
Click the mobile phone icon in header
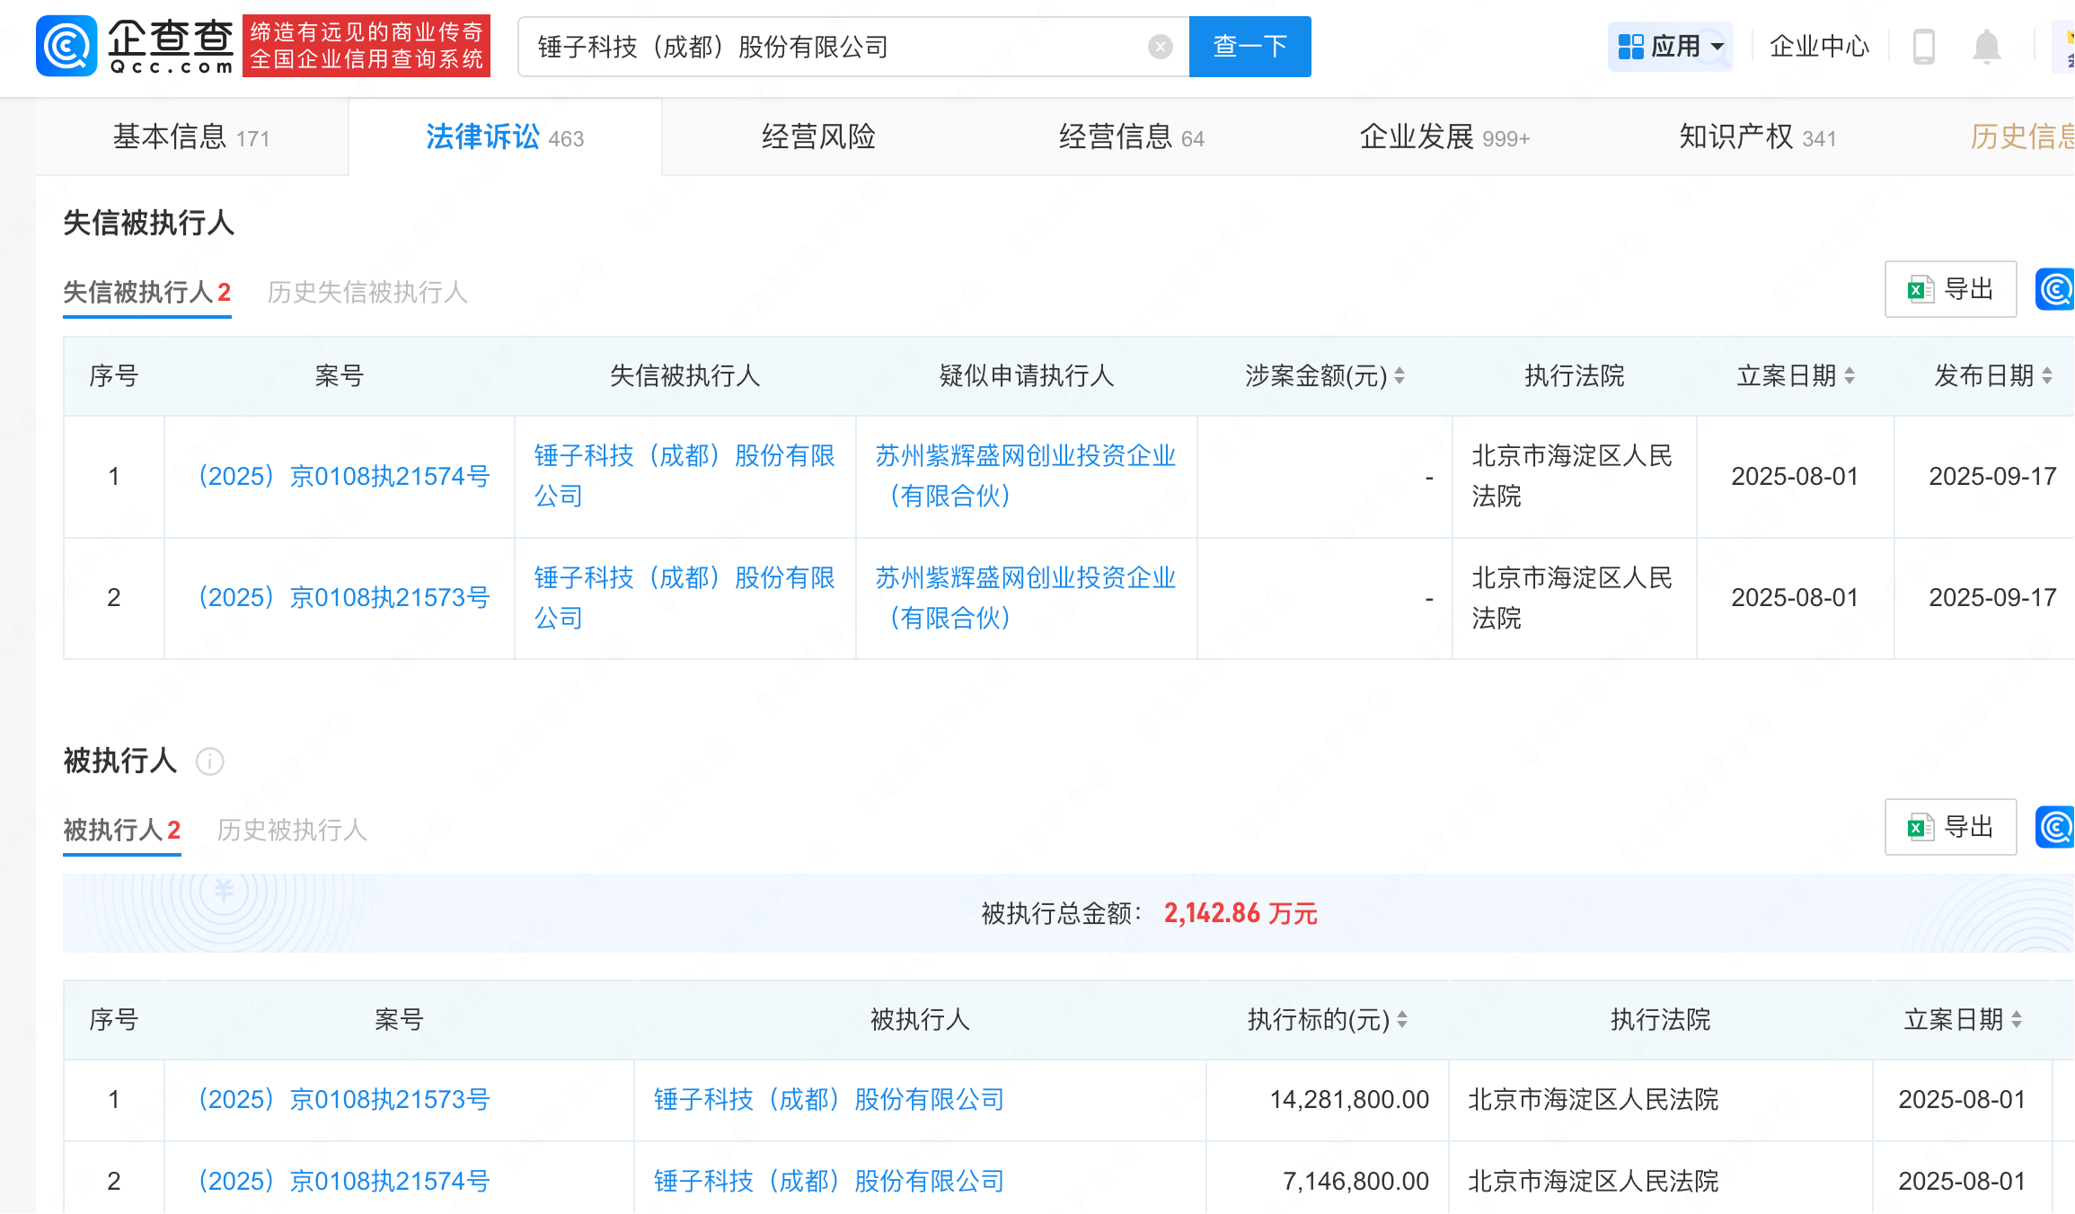1923,47
